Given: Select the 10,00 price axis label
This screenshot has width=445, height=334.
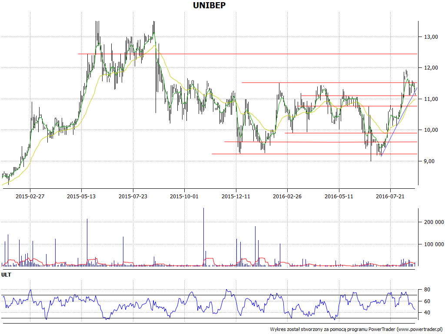Looking at the screenshot, I should (x=431, y=130).
